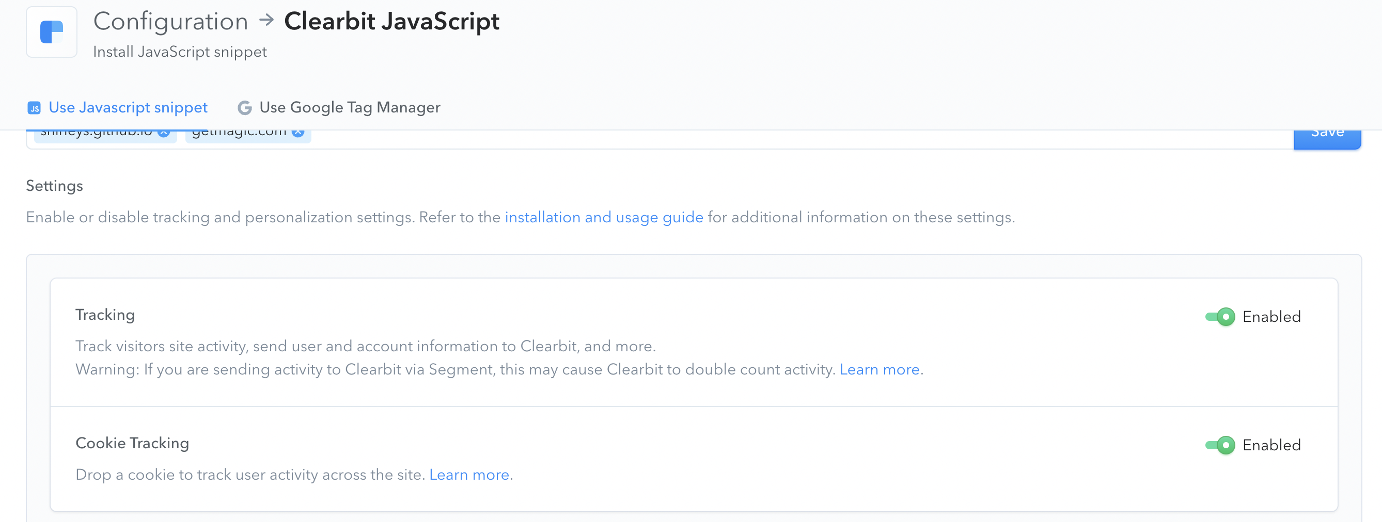The image size is (1382, 522).
Task: Click the breadcrumb arrow after Configuration
Action: click(266, 21)
